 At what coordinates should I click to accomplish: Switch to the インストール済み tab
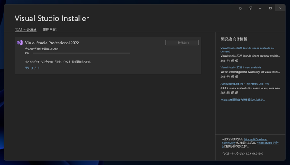click(x=26, y=29)
